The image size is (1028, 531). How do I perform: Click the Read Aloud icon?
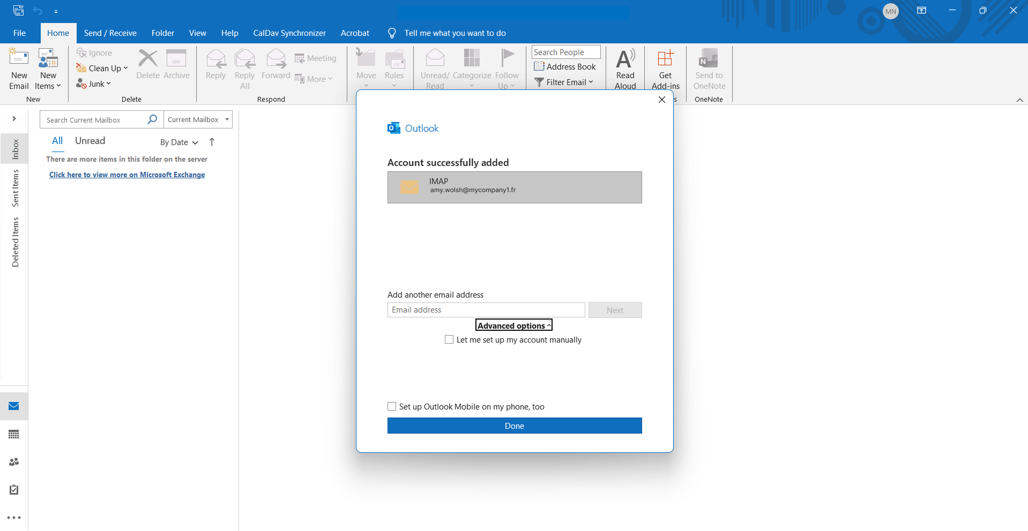[x=625, y=58]
